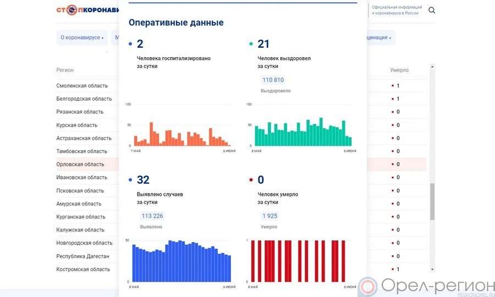This screenshot has width=495, height=297.
Task: Select Орловская область row
Action: tap(80, 164)
